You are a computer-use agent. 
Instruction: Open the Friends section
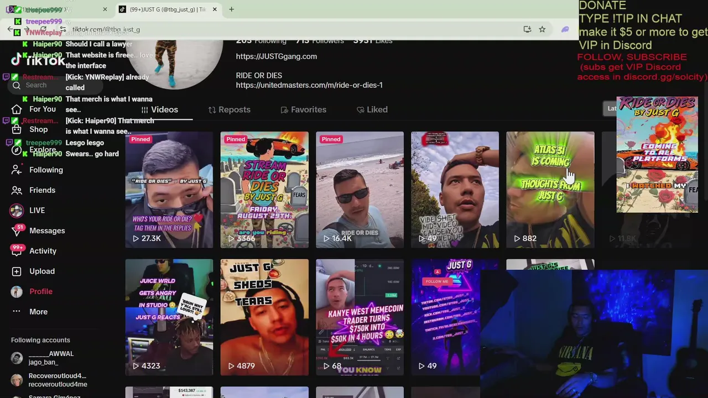point(34,190)
